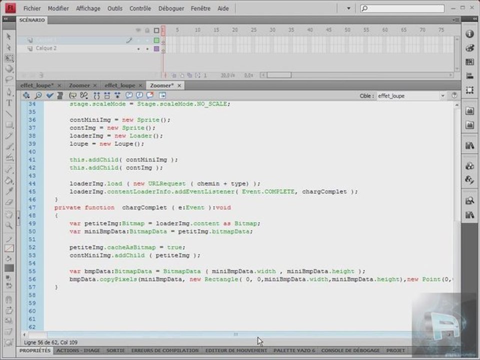Click the help search input field
This screenshot has width=480, height=360.
click(x=402, y=8)
